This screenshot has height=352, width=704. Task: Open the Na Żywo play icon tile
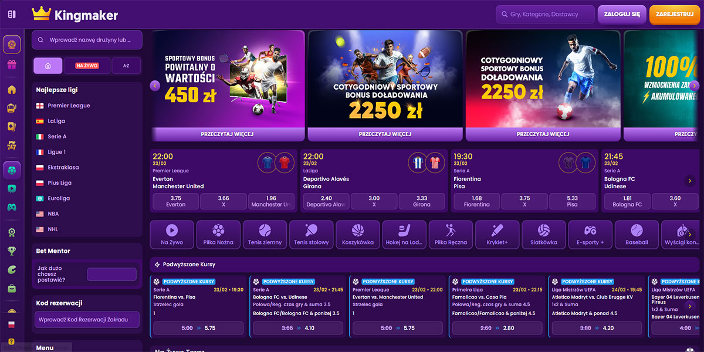pyautogui.click(x=172, y=234)
